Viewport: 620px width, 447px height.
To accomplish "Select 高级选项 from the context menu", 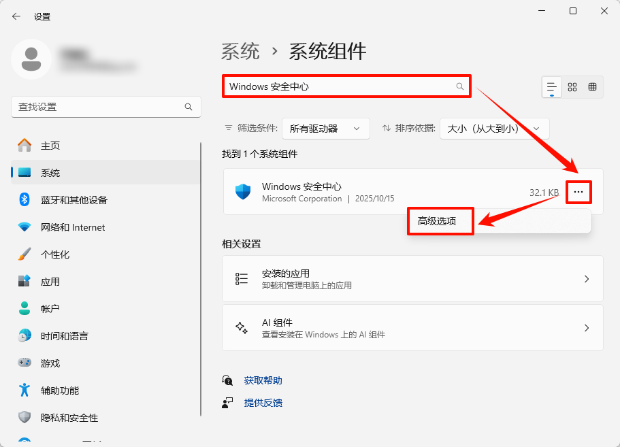I will pyautogui.click(x=440, y=220).
